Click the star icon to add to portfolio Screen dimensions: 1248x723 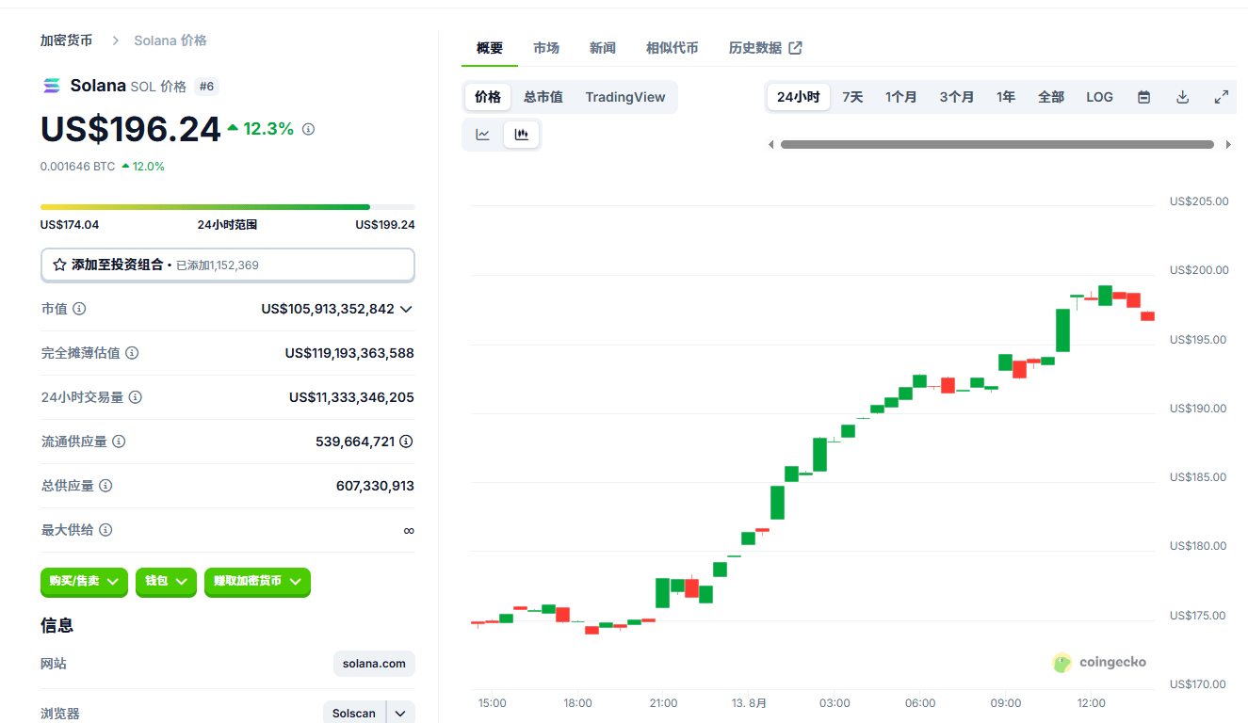(59, 265)
